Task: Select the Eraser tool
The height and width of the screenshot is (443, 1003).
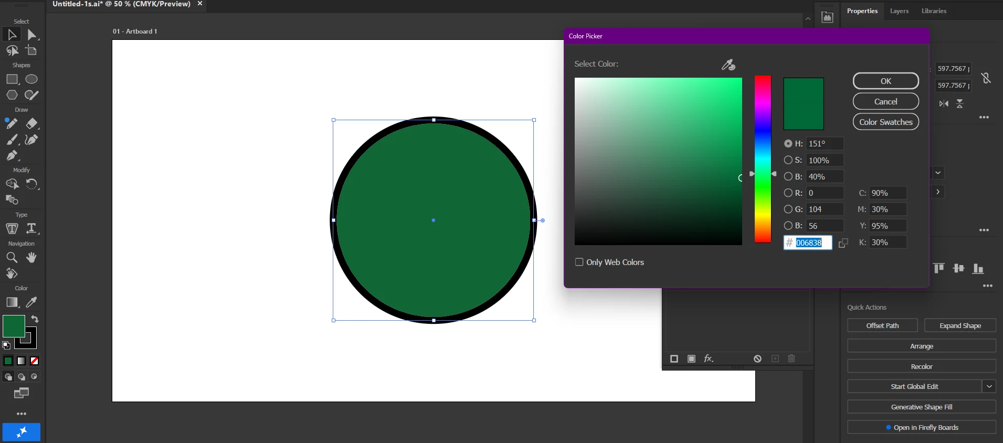Action: point(31,123)
